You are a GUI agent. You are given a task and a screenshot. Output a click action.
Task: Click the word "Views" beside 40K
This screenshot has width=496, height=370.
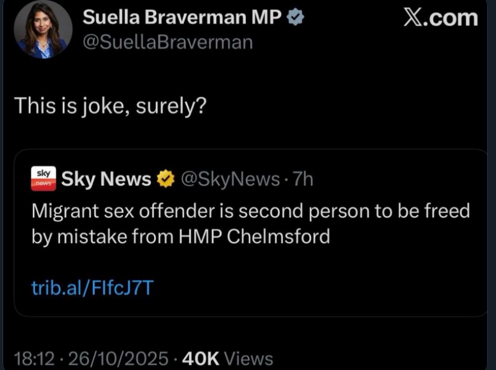[248, 358]
